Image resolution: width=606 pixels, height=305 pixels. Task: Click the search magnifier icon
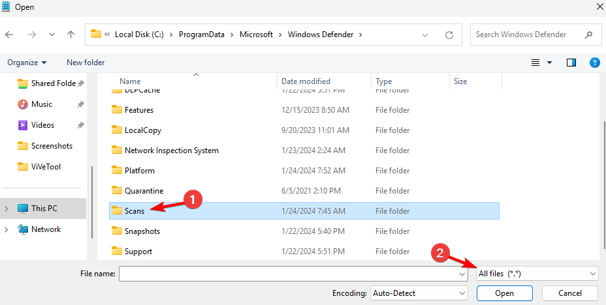coord(588,35)
